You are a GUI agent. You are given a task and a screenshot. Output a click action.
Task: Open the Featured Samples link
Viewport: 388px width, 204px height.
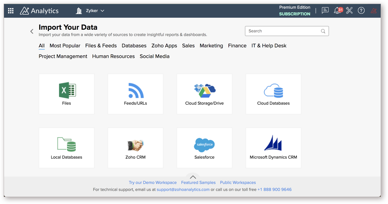click(198, 182)
